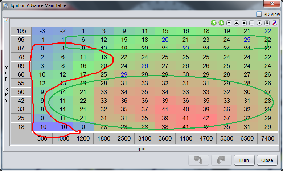Click the Ignition Advance window title icon
Viewport: 283px width, 171px height.
click(6, 5)
